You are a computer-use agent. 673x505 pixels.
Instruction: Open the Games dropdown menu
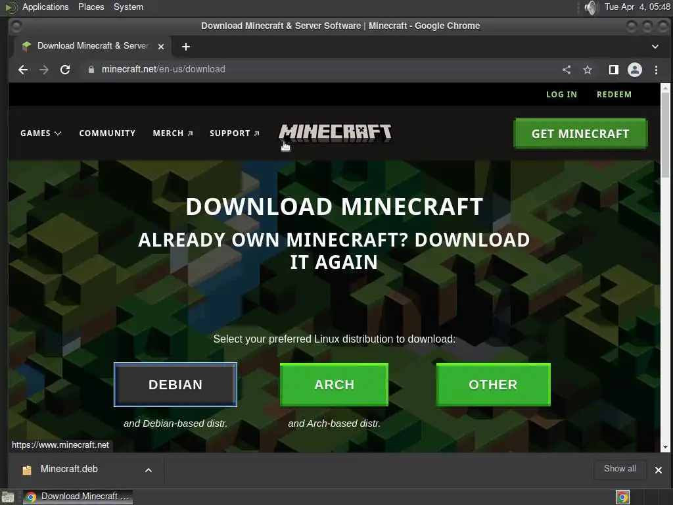click(41, 133)
